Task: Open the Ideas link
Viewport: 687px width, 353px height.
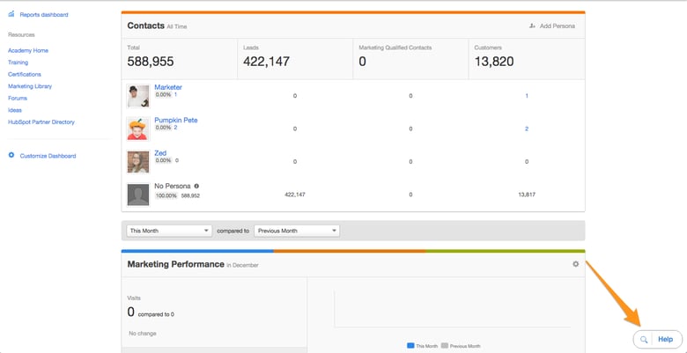Action: pyautogui.click(x=15, y=110)
